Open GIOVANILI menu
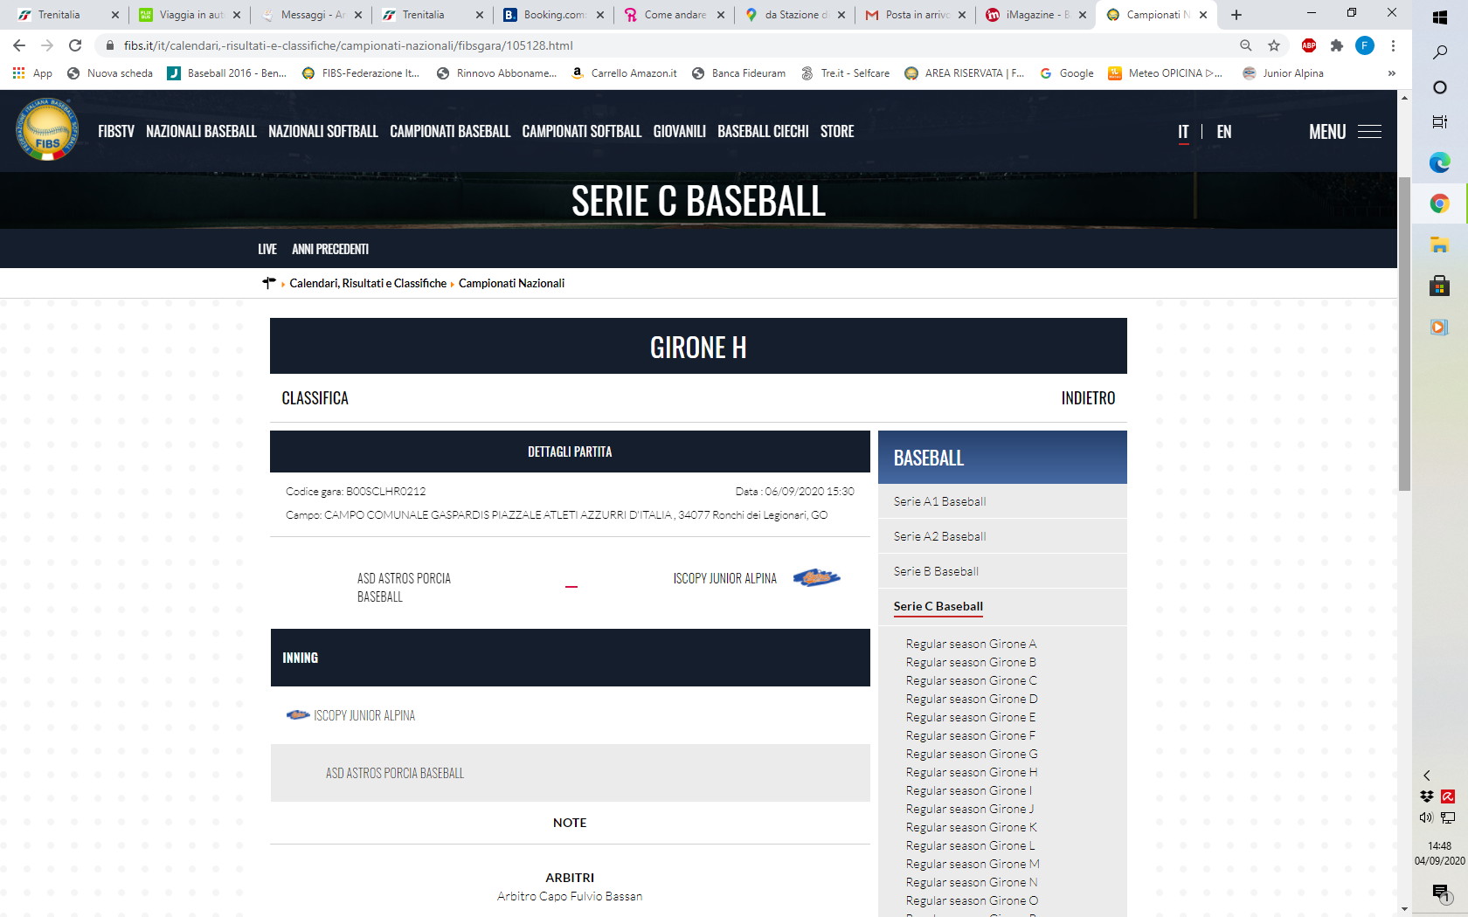Image resolution: width=1468 pixels, height=917 pixels. coord(680,131)
